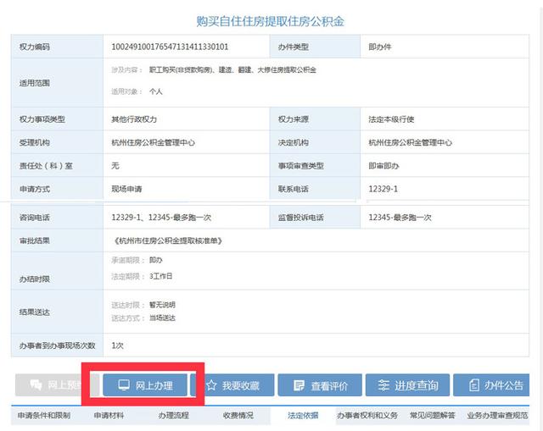The height and width of the screenshot is (431, 543).
Task: Switch to the 业务办理审查规范 tab
Action: tap(497, 415)
